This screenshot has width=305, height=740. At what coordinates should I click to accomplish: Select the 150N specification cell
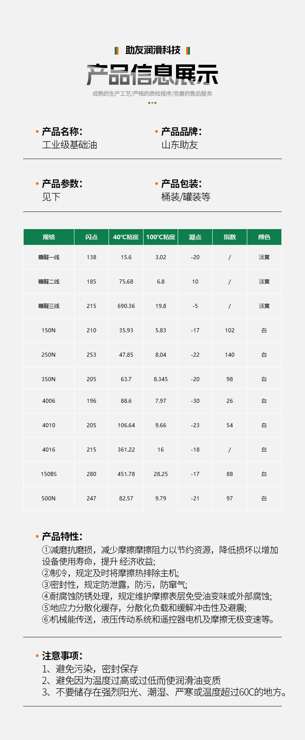click(49, 330)
